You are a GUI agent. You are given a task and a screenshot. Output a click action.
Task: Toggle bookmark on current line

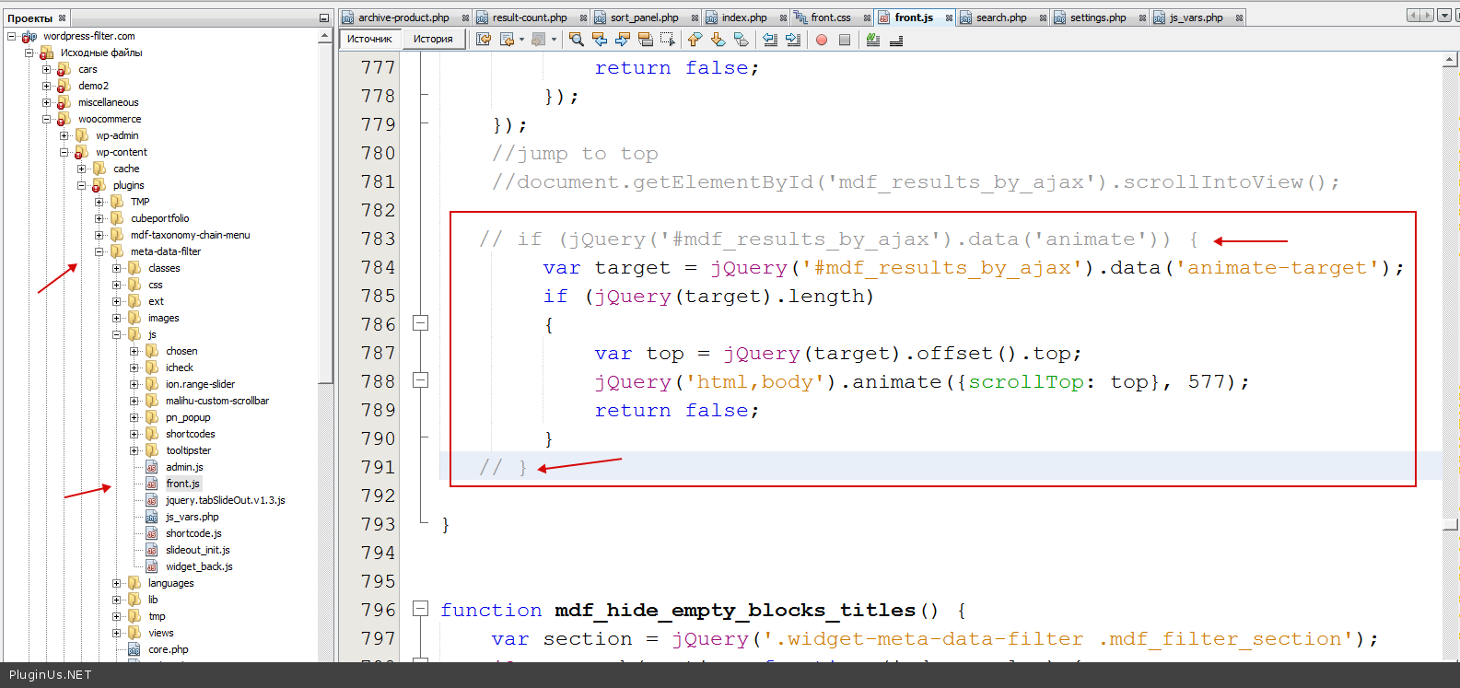(x=741, y=39)
